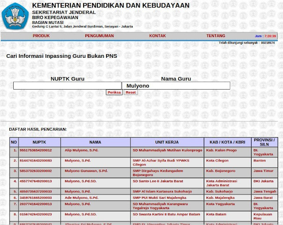Select NUPTK 5853732633200002

[36, 171]
